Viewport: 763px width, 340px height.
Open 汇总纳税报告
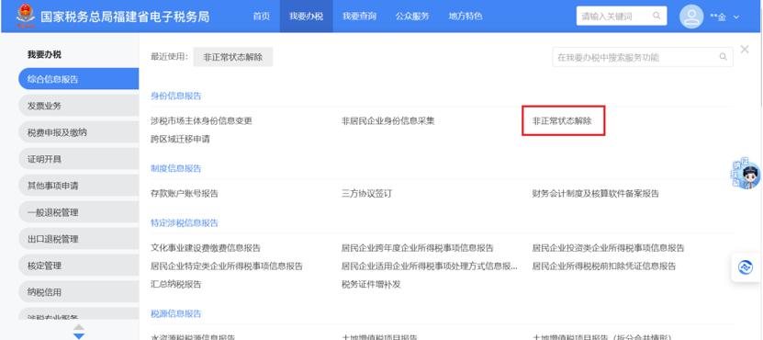pyautogui.click(x=176, y=285)
